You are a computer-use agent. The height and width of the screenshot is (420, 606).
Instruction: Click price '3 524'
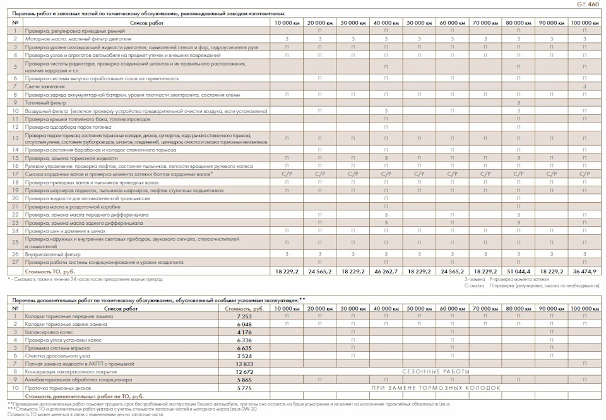coord(244,356)
